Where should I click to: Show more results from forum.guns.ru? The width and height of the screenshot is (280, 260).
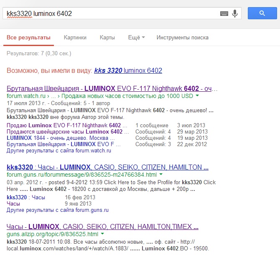click(x=58, y=210)
